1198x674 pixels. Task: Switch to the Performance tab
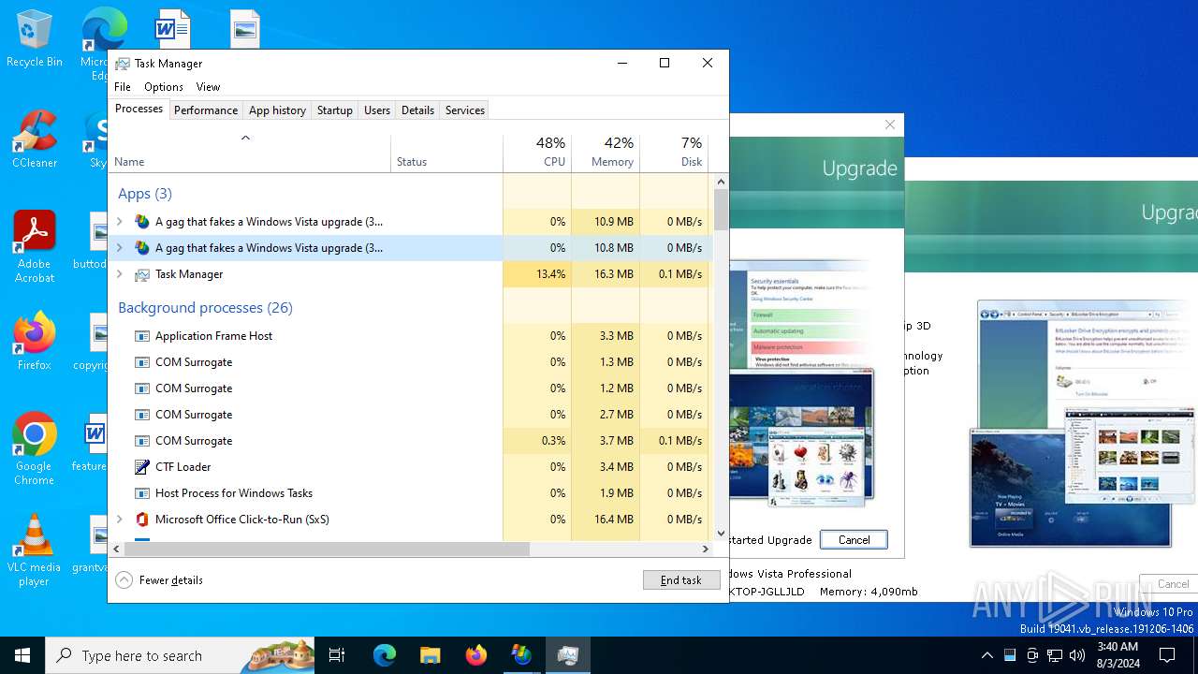[x=206, y=110]
